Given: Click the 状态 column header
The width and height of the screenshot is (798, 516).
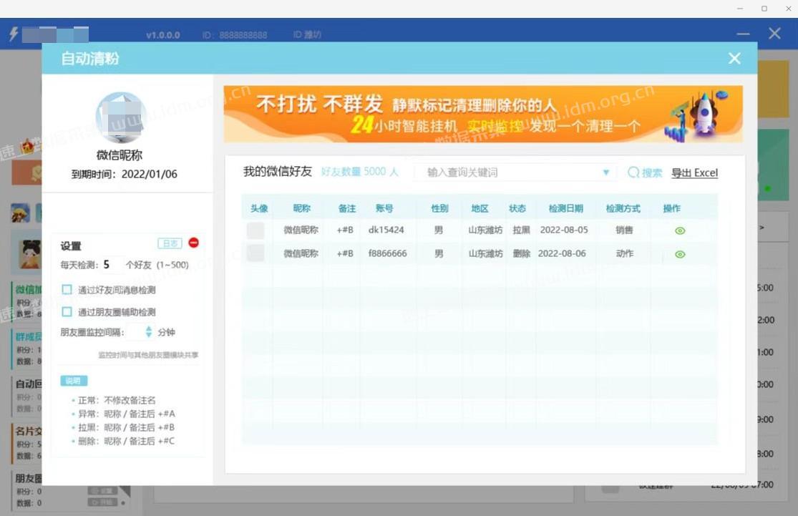Looking at the screenshot, I should point(517,208).
